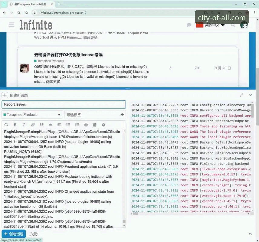Minimize the composer with the chevron-down

tap(250, 95)
